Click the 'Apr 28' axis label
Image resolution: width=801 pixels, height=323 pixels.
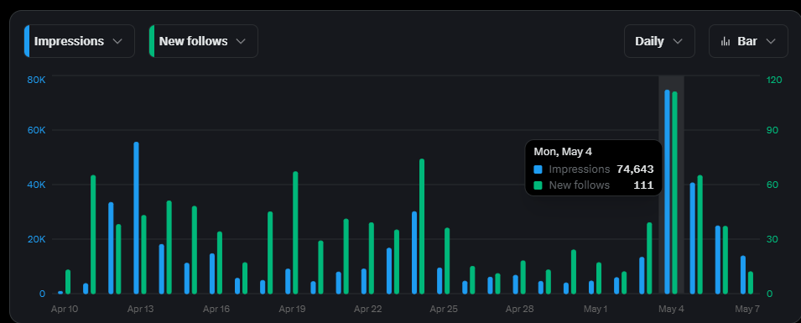[x=519, y=310]
